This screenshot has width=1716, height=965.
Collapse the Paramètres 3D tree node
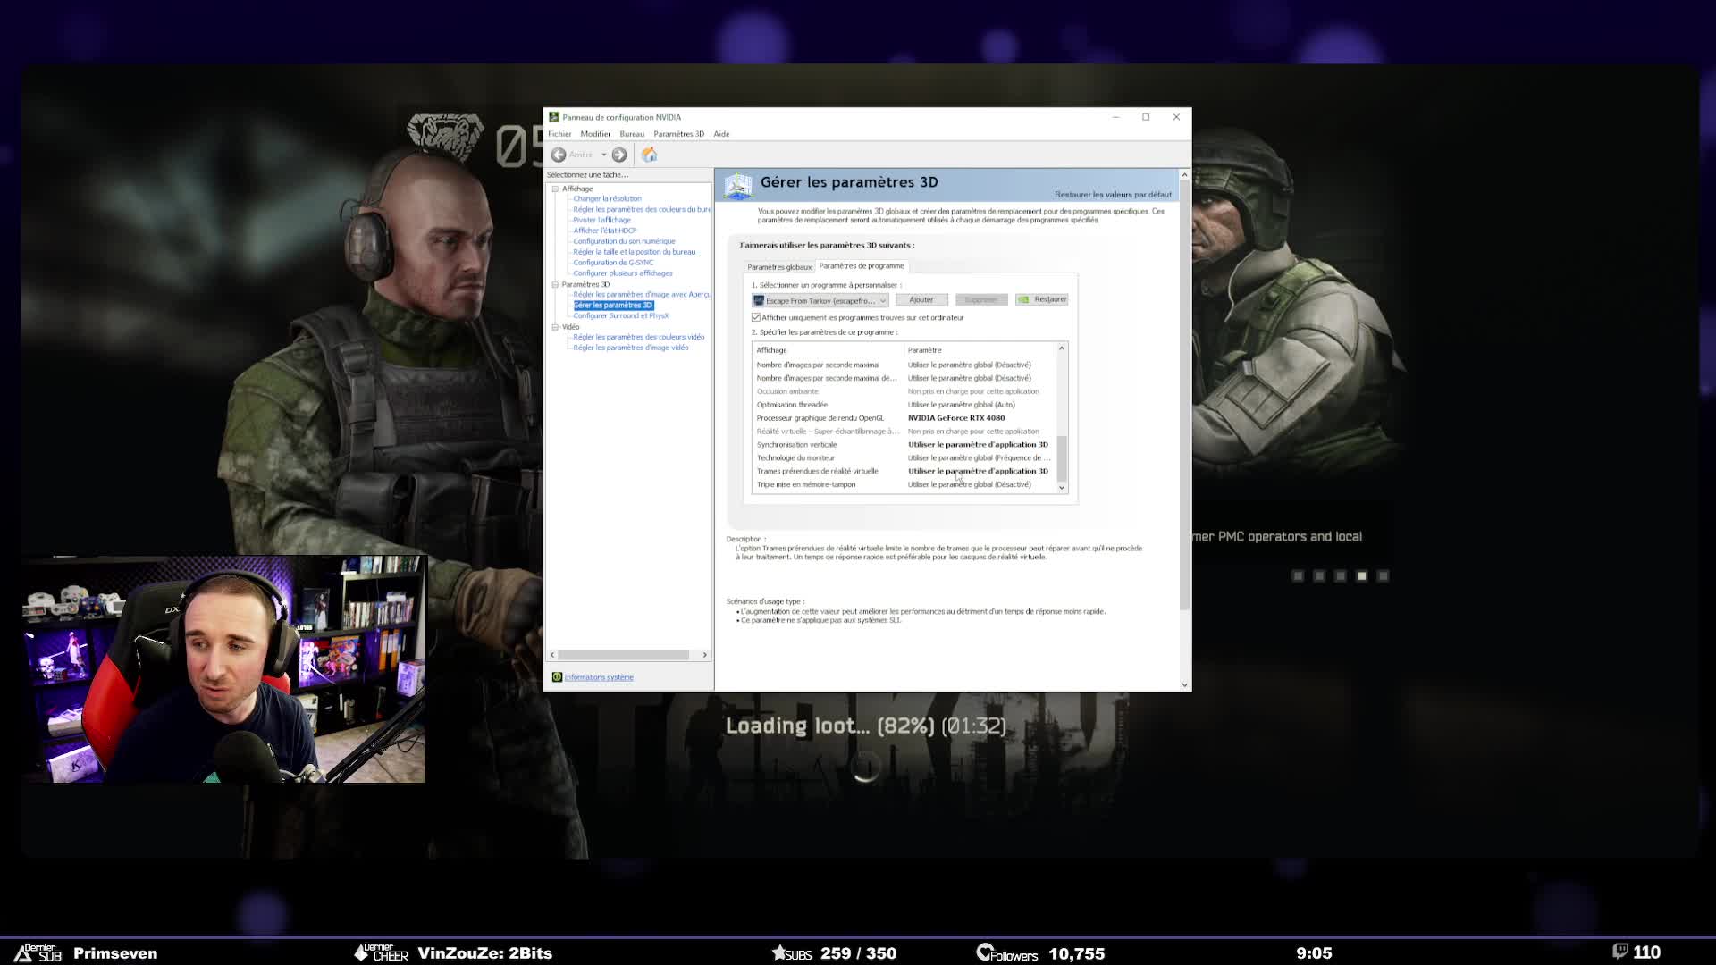pyautogui.click(x=555, y=284)
